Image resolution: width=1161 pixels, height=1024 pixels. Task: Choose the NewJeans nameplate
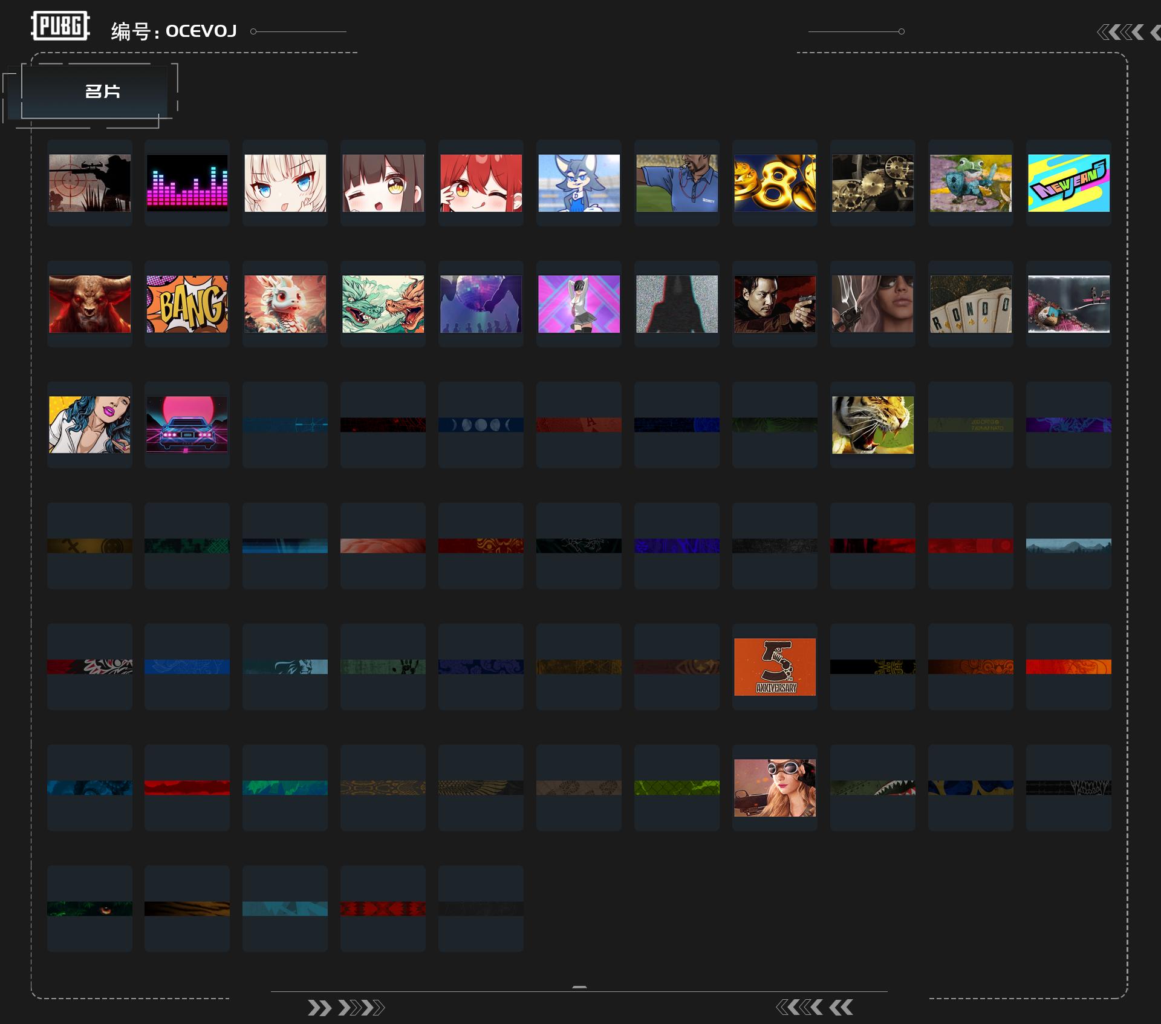point(1068,183)
